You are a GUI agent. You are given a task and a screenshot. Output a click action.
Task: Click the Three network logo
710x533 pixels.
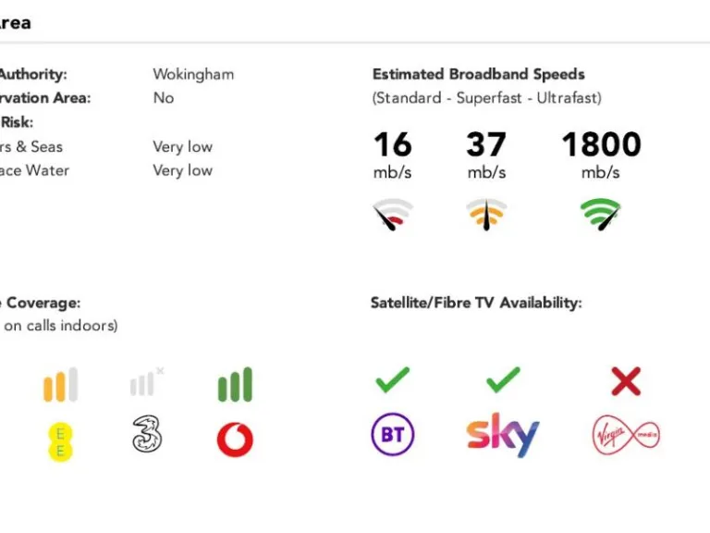(146, 434)
